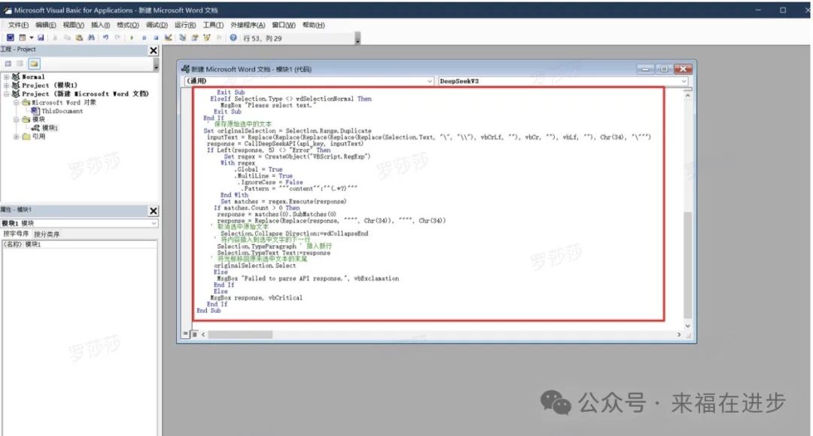This screenshot has width=813, height=436.
Task: Click the Reset stop icon
Action: coord(156,38)
